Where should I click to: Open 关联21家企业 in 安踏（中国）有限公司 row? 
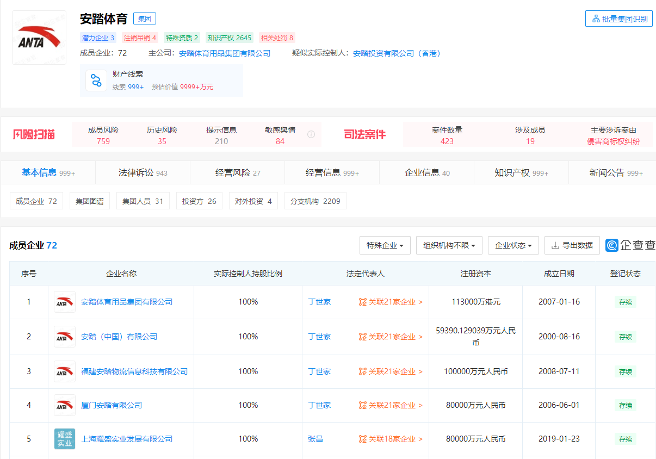391,337
